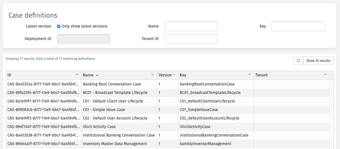Screen dimensions: 340x149
Task: Click the vertical scrollbar of the table
Action: point(331,114)
